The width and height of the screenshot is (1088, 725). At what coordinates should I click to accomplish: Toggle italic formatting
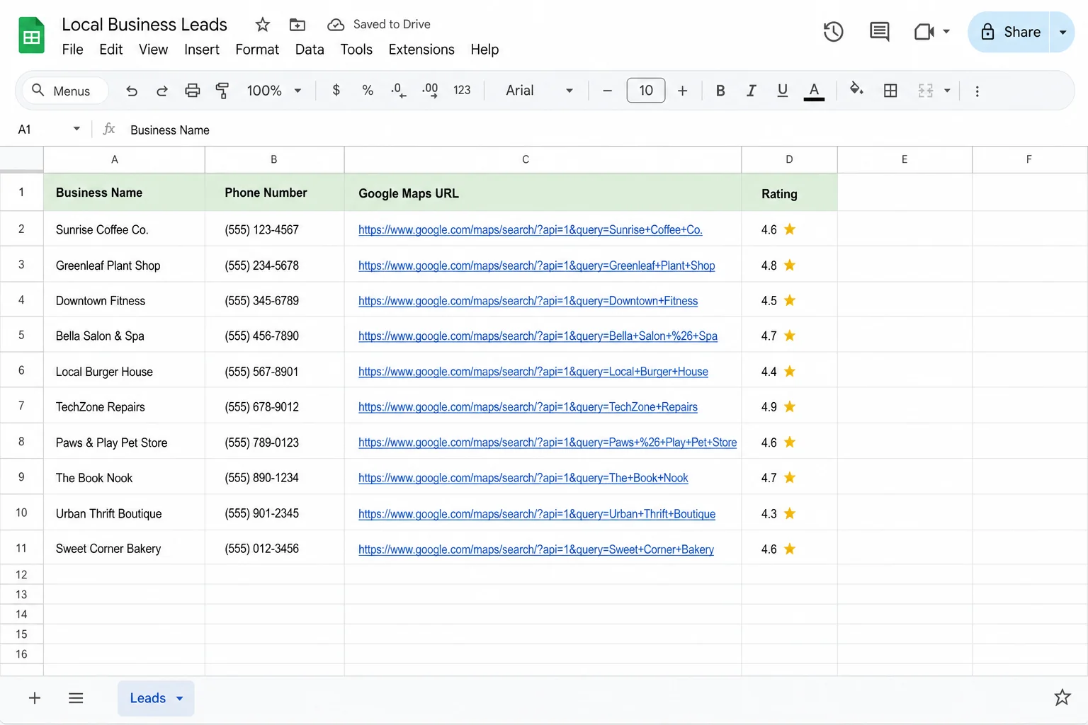[x=751, y=91]
